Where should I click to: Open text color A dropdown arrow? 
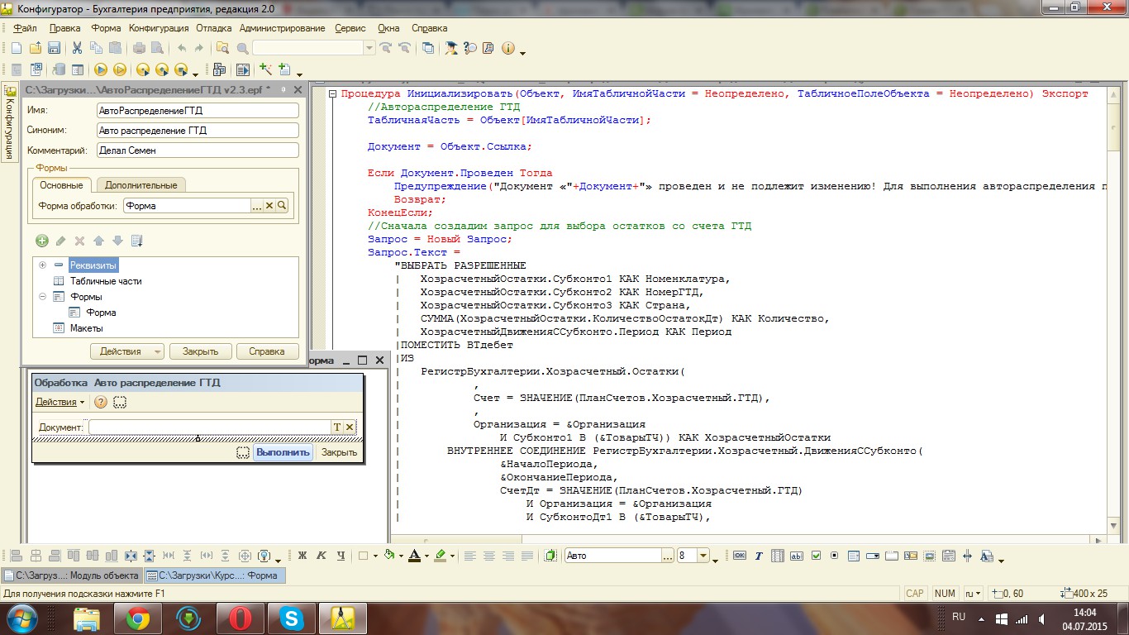(426, 556)
